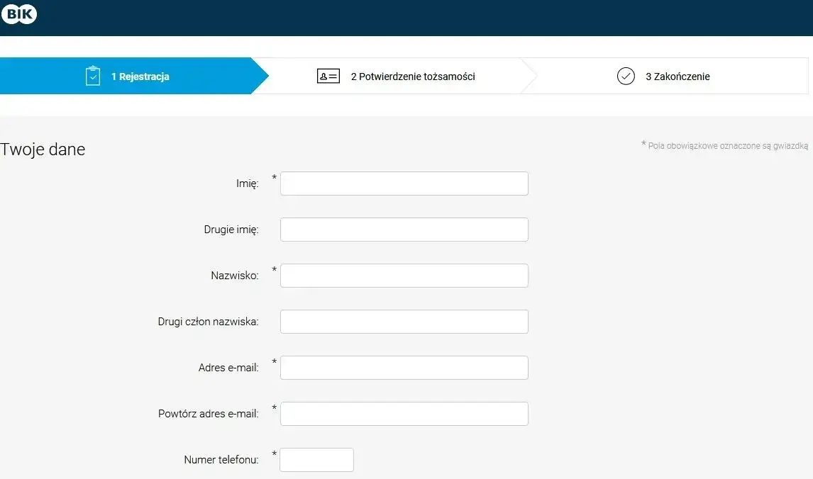Select the Powtórz adres e-mail field
813x479 pixels.
tap(403, 413)
